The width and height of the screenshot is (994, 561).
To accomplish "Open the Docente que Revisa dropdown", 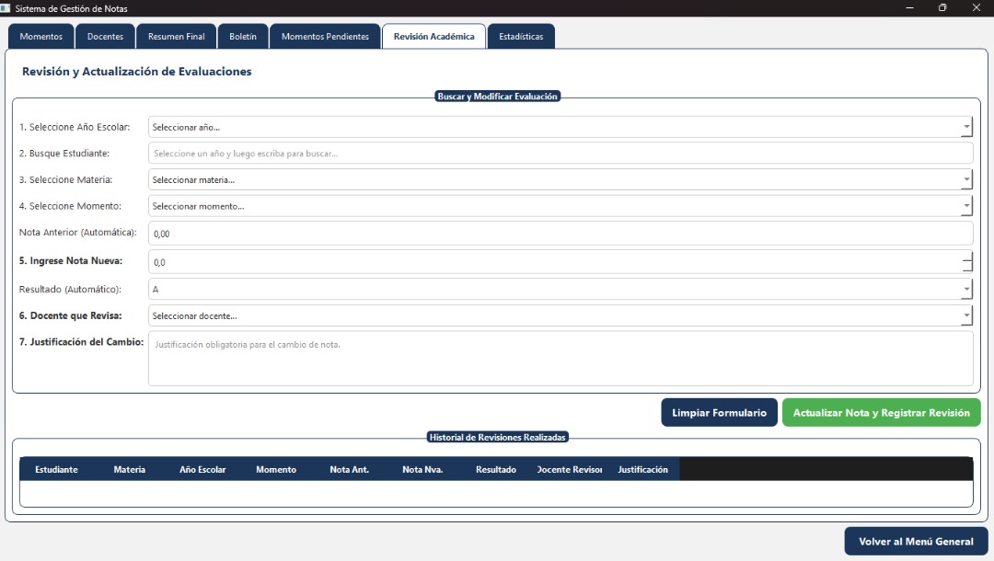I will coord(560,315).
